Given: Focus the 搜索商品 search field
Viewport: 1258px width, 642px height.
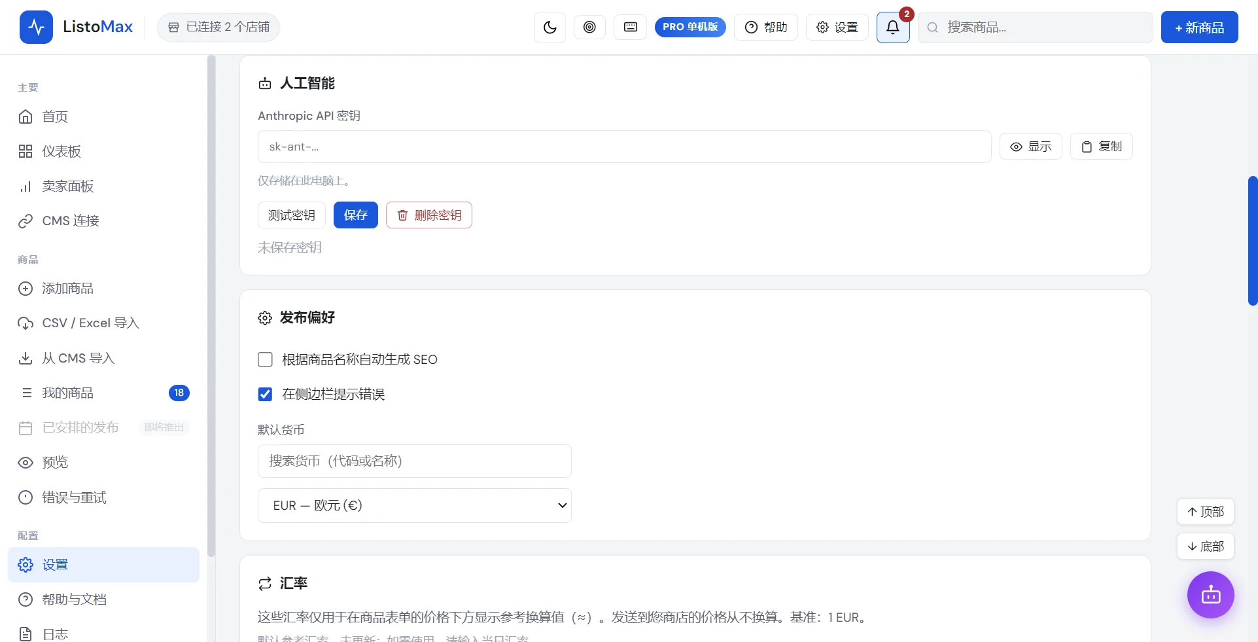Looking at the screenshot, I should tap(1036, 27).
